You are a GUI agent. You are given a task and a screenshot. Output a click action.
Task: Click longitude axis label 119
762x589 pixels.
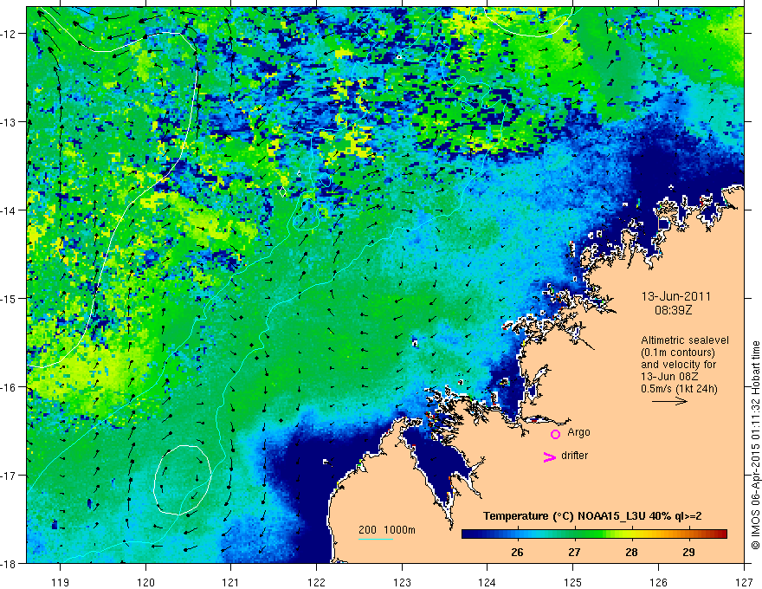point(60,582)
